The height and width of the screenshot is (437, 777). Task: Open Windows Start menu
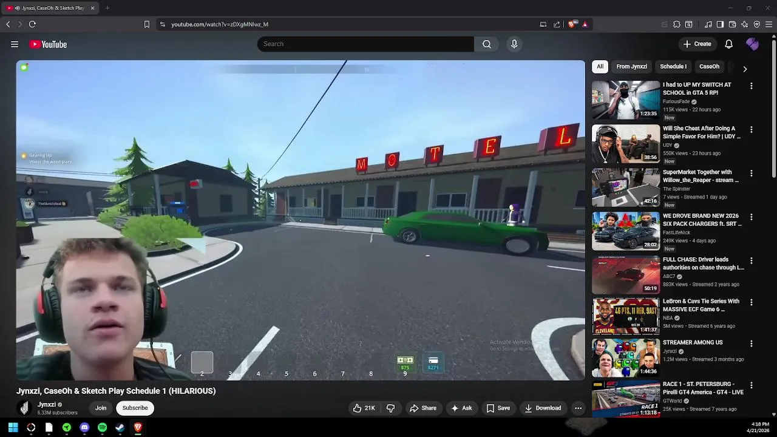[x=13, y=427]
